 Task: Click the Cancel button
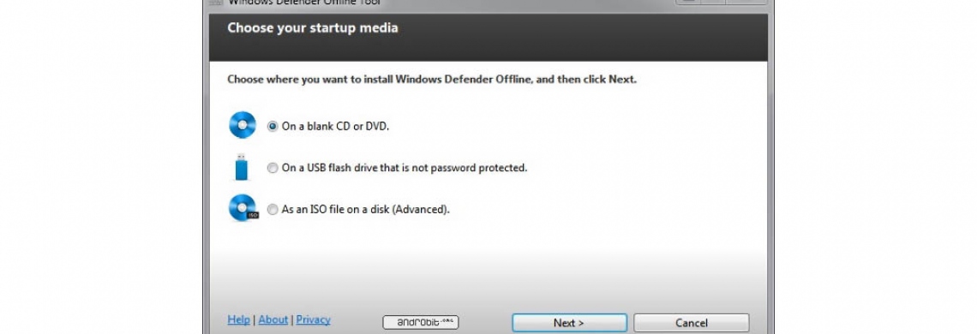692,323
